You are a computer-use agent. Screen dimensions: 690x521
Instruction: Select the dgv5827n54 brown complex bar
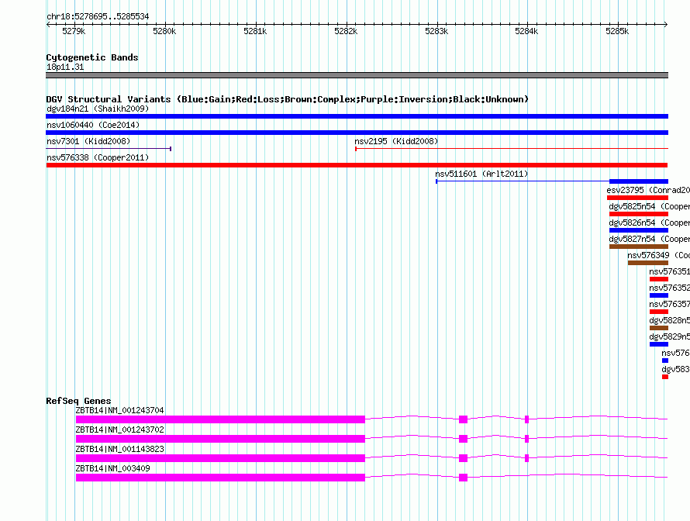639,247
